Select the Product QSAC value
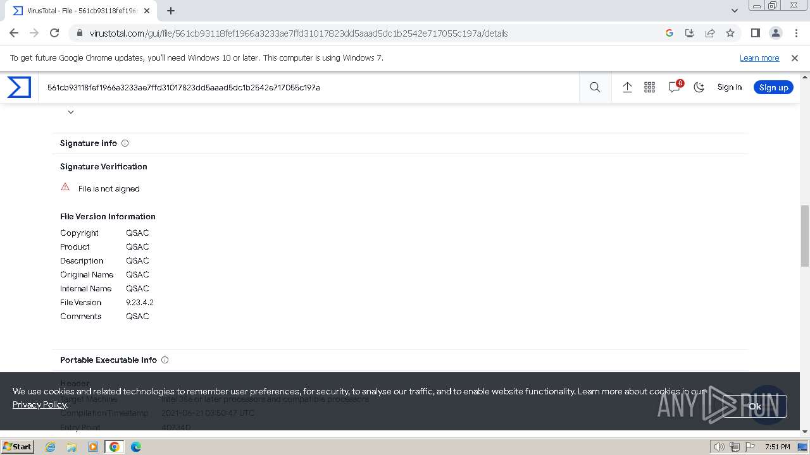The width and height of the screenshot is (810, 455). [137, 246]
